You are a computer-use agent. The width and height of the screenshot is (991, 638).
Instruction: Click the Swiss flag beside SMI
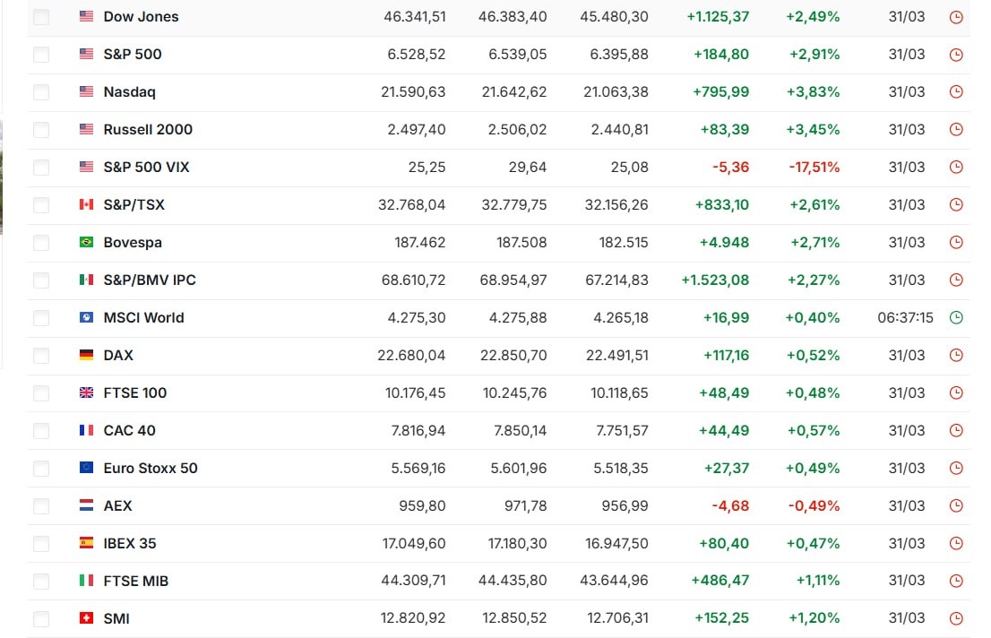87,617
